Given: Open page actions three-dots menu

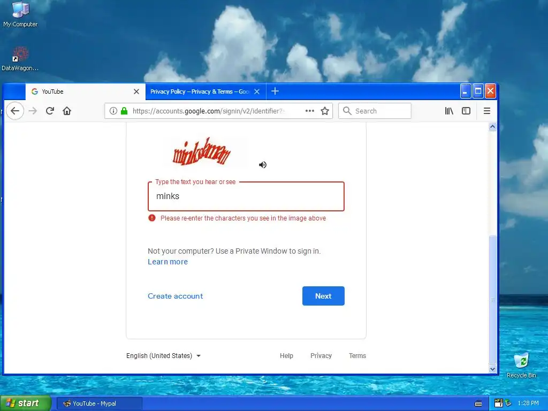Looking at the screenshot, I should click(x=310, y=111).
